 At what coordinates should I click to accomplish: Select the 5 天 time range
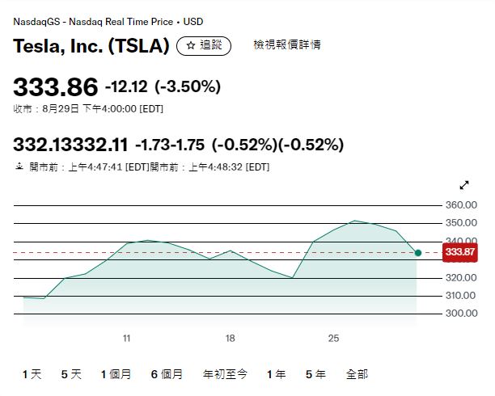71,374
